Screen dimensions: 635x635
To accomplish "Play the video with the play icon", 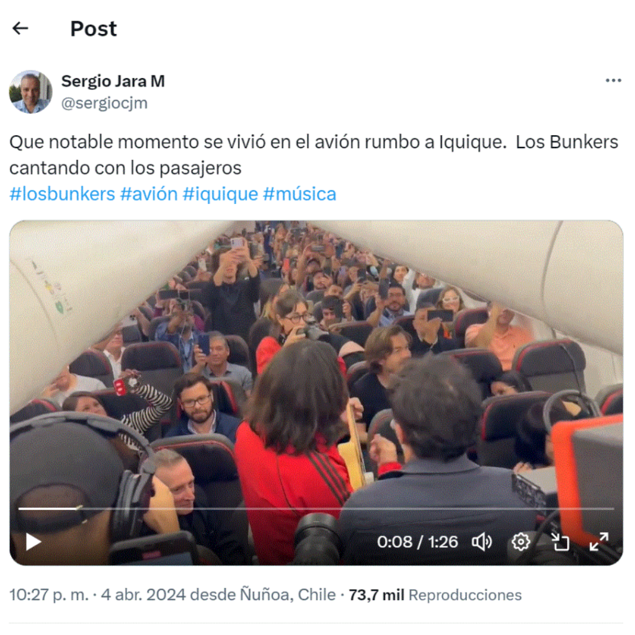I will [33, 541].
